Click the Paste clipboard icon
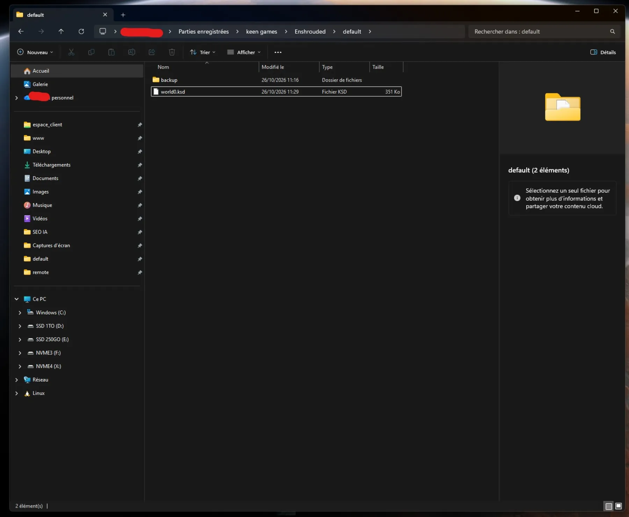 (111, 52)
